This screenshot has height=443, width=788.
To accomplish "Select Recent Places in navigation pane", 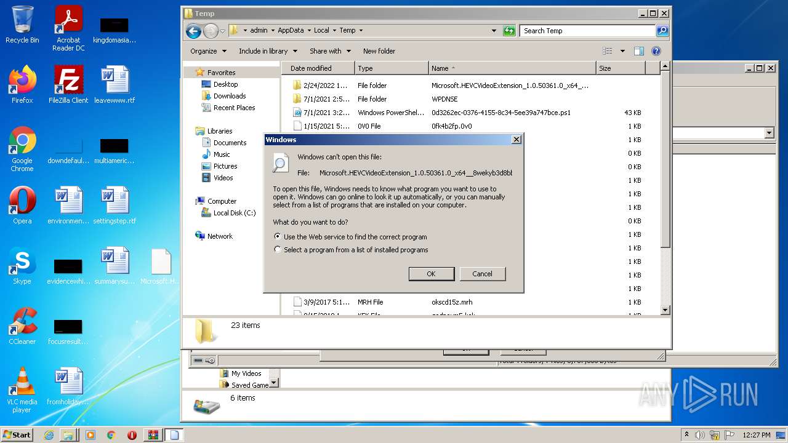I will (234, 108).
